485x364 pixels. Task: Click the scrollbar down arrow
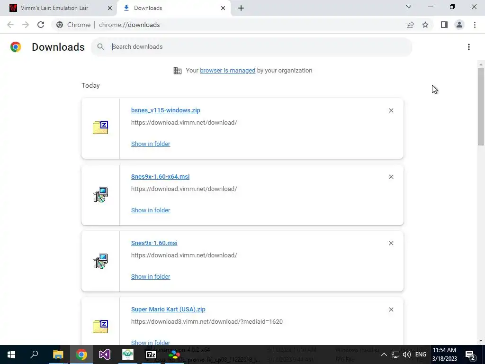point(481,341)
